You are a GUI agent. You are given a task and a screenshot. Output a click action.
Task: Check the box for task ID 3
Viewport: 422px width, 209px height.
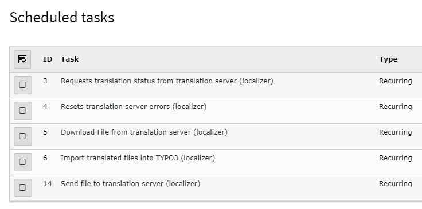pos(22,85)
